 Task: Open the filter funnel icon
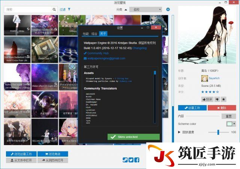[x=69, y=9]
